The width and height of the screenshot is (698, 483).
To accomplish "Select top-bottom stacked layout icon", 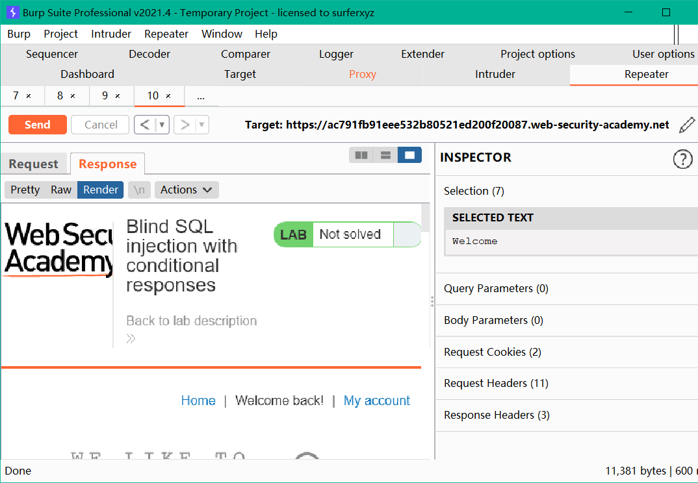I will (x=385, y=155).
